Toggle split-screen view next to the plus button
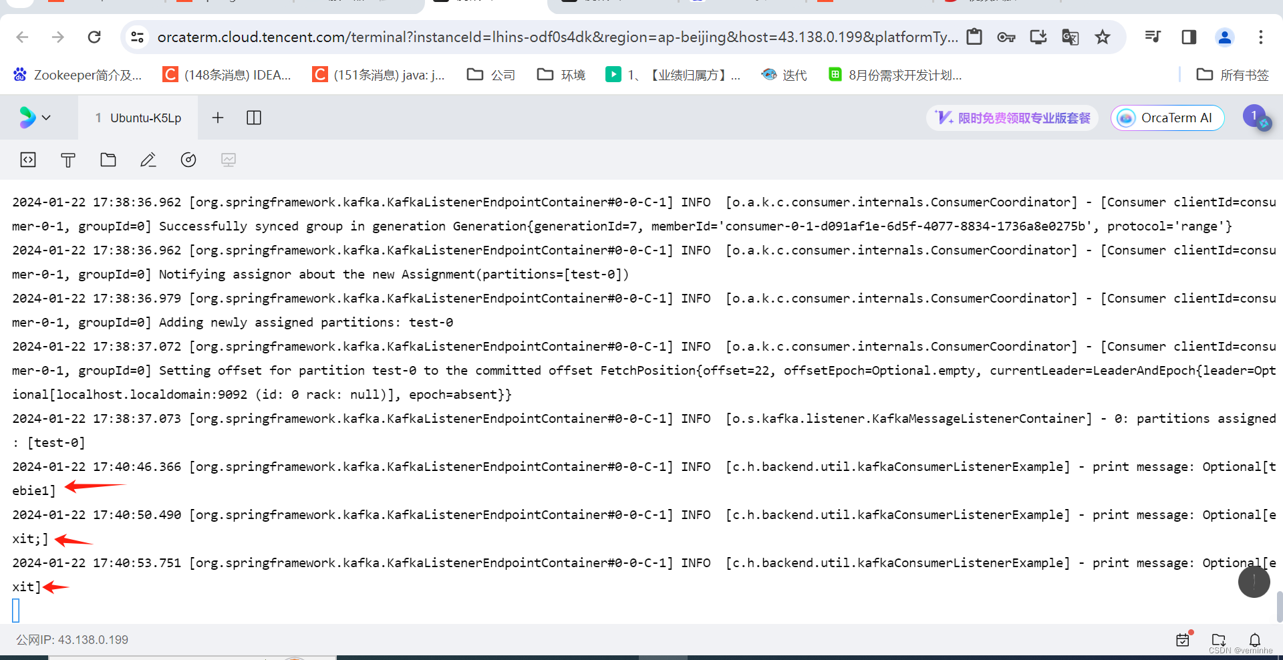 [x=253, y=117]
